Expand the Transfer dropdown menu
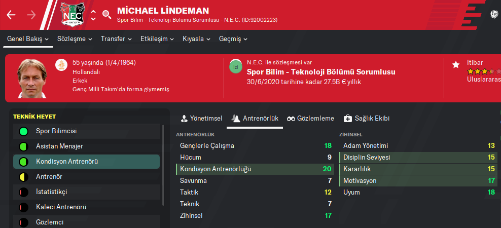Screen dimensions: 501x228 point(116,39)
